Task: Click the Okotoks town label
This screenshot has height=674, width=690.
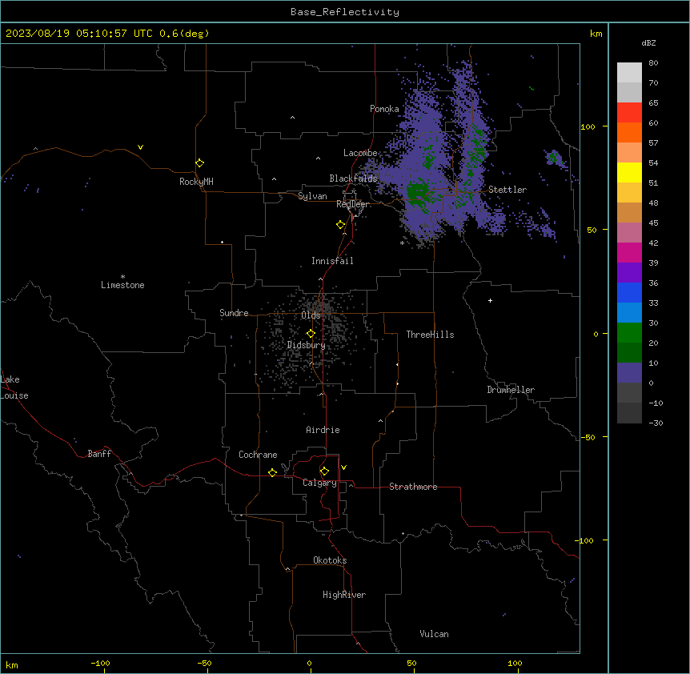Action: point(330,560)
